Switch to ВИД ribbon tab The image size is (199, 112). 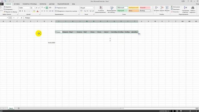pyautogui.click(x=73, y=4)
